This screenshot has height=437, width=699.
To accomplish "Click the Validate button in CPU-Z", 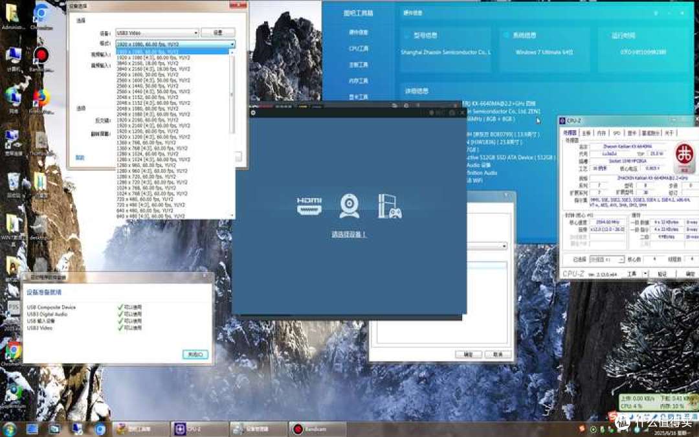I will point(663,274).
